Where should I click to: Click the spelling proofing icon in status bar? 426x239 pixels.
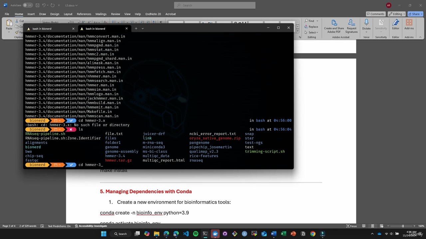(x=42, y=226)
